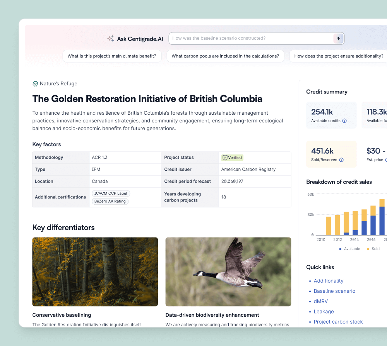Image resolution: width=387 pixels, height=346 pixels.
Task: Open info icon beside Available credits
Action: point(344,121)
